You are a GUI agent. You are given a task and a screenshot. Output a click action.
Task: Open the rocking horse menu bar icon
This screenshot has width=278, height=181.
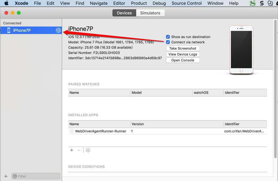tap(253, 3)
